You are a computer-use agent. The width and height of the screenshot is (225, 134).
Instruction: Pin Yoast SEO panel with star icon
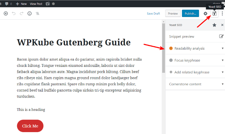214,25
